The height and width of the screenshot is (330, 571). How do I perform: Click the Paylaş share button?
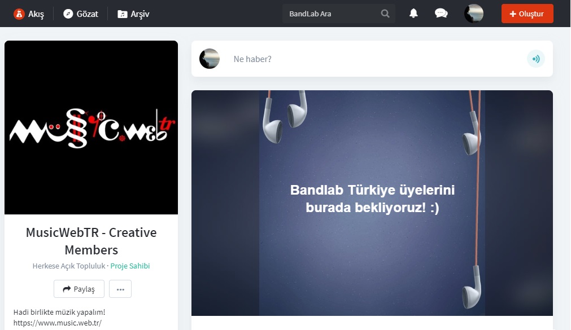(79, 289)
